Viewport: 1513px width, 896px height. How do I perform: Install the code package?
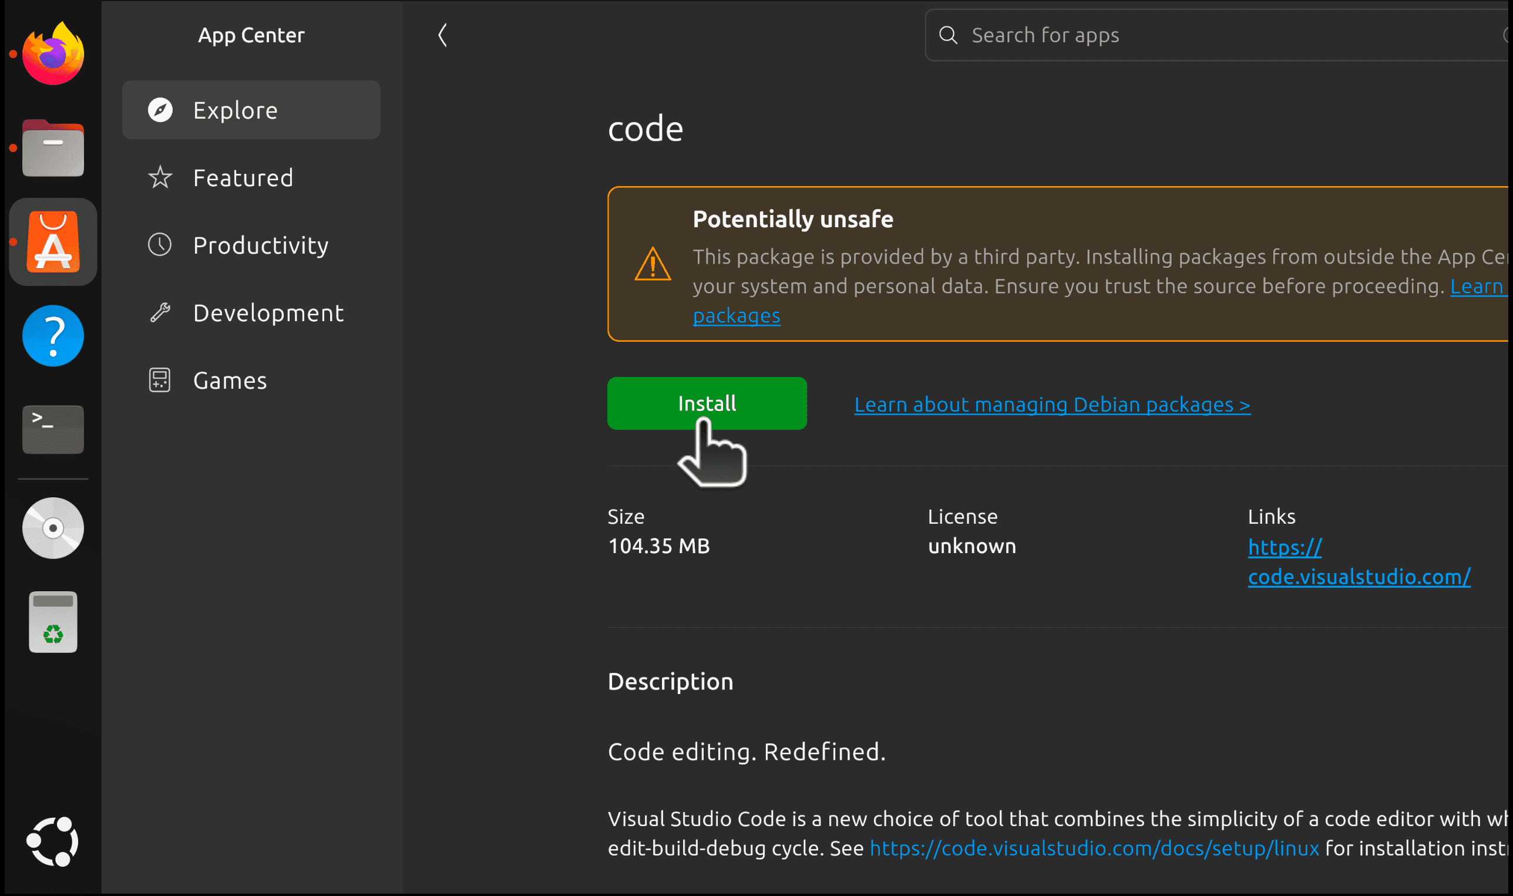tap(707, 403)
